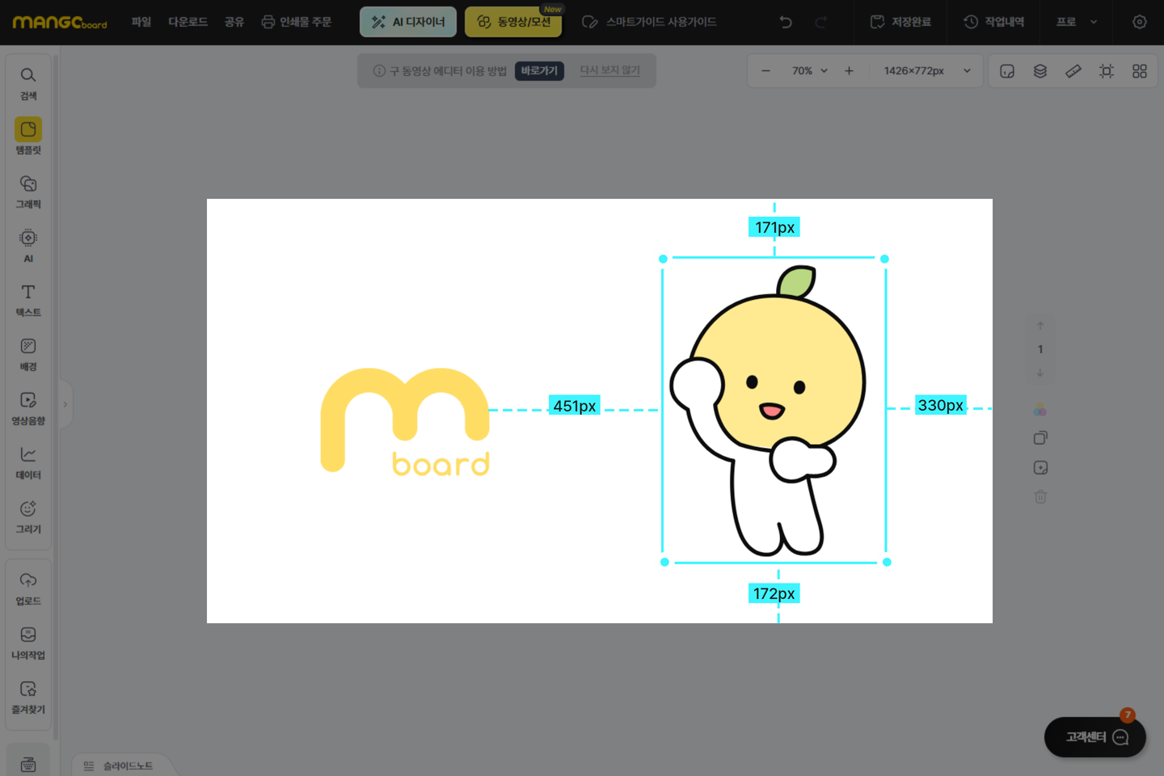Toggle the grid view icon
1164x776 pixels.
(1140, 71)
